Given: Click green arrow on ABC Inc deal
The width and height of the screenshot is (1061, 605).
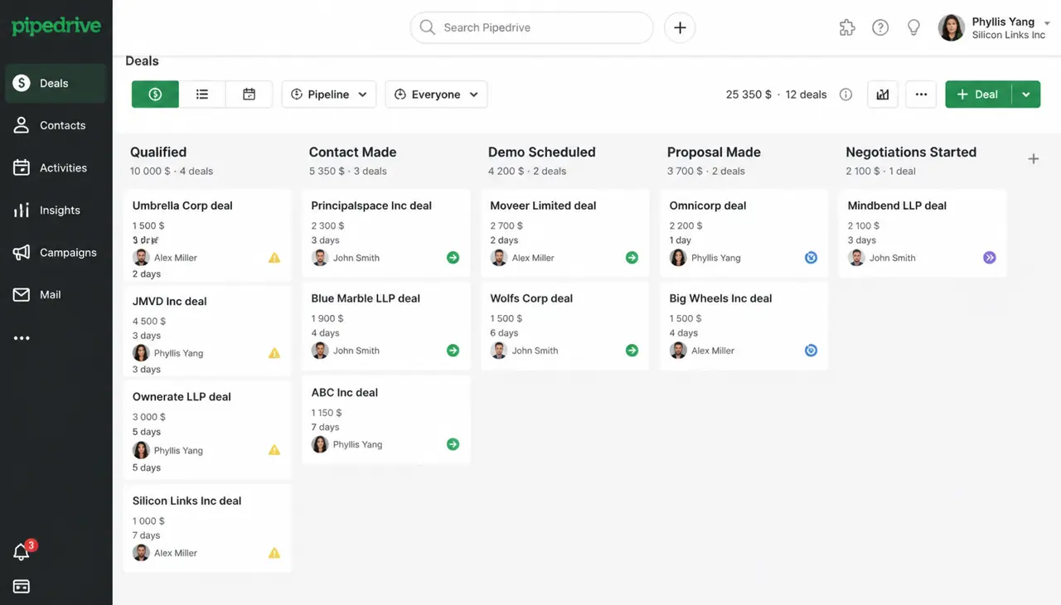Looking at the screenshot, I should coord(453,444).
